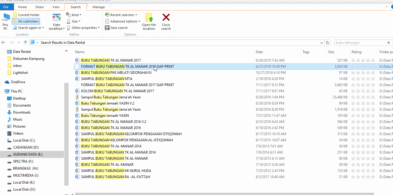
Task: Open the recent locations dropdown arrow
Action: pyautogui.click(x=19, y=43)
